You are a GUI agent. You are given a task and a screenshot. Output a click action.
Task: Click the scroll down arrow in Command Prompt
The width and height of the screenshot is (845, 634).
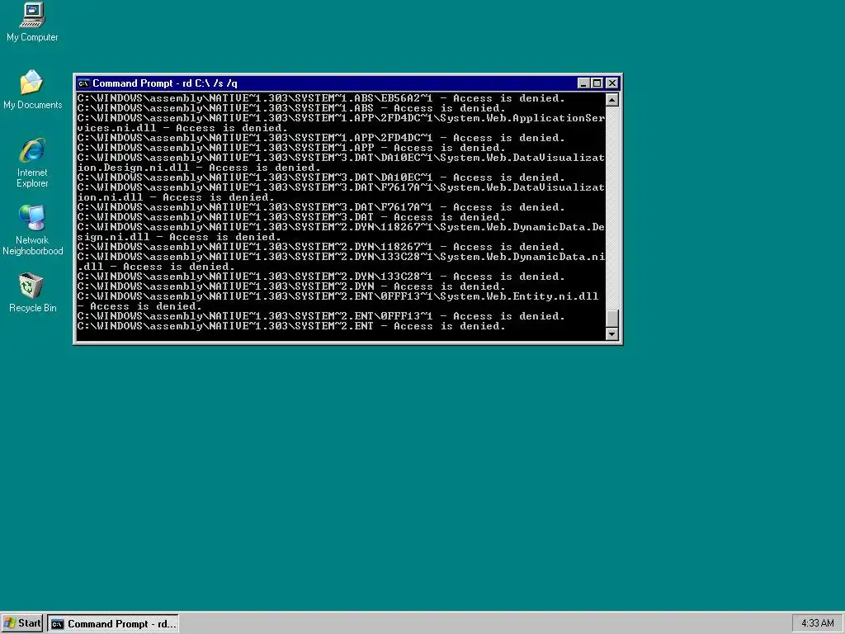point(611,334)
